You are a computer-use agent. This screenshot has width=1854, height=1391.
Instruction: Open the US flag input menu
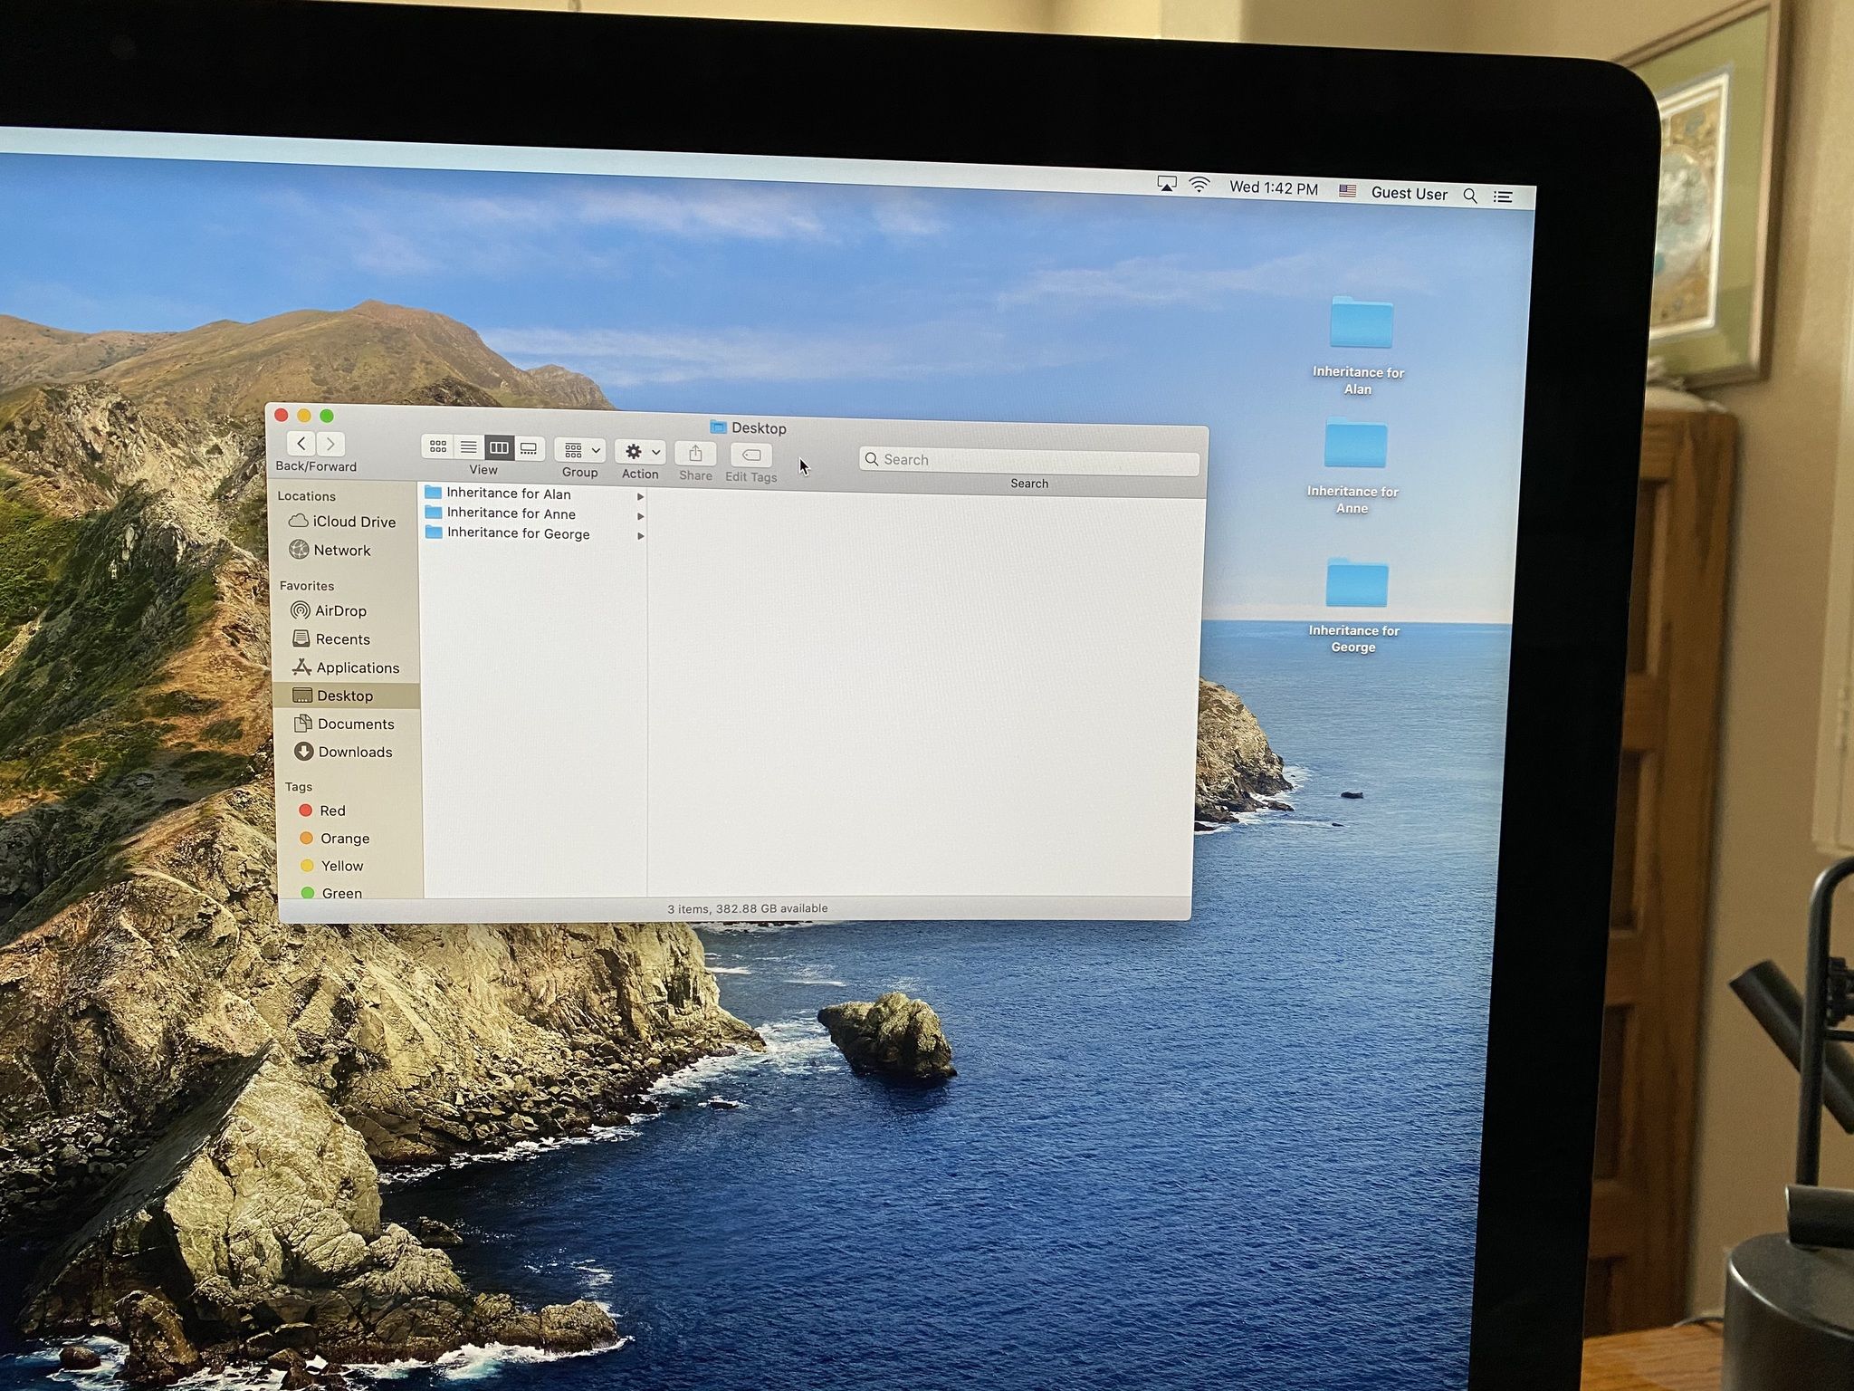[1347, 191]
